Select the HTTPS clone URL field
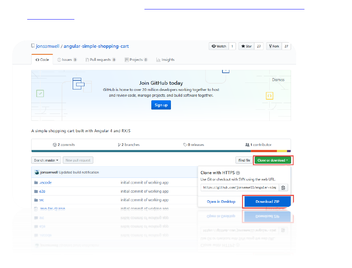 coord(240,188)
